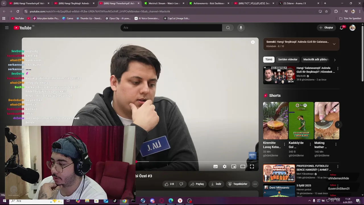Seek using the video progress bar
Viewport: 364px width, 205px height.
[x=197, y=162]
